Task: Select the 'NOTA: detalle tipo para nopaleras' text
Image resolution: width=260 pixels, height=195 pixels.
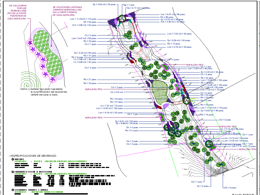Action: tap(43, 92)
